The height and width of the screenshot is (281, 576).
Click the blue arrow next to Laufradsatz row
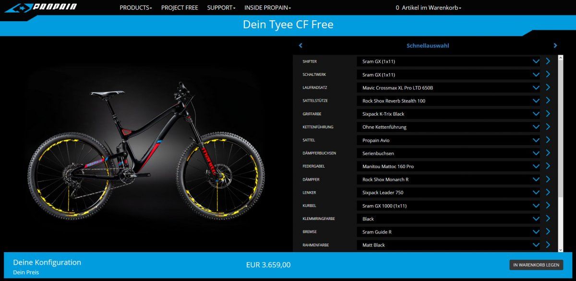click(x=548, y=87)
